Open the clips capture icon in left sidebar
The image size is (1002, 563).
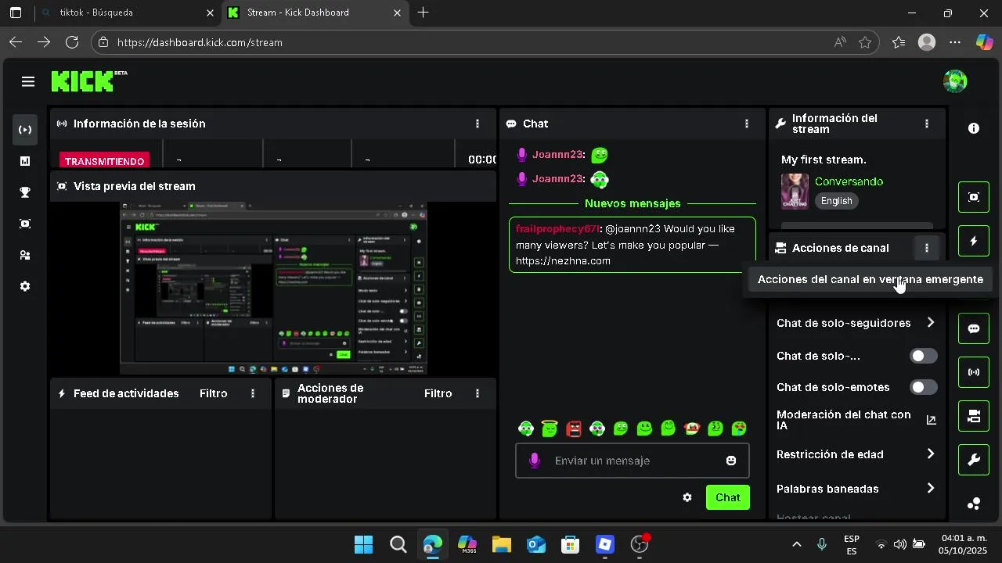25,224
